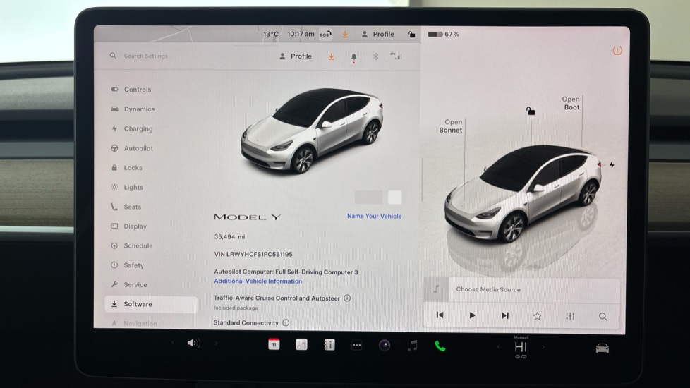Select the grey color swatch under vehicle image

click(369, 198)
